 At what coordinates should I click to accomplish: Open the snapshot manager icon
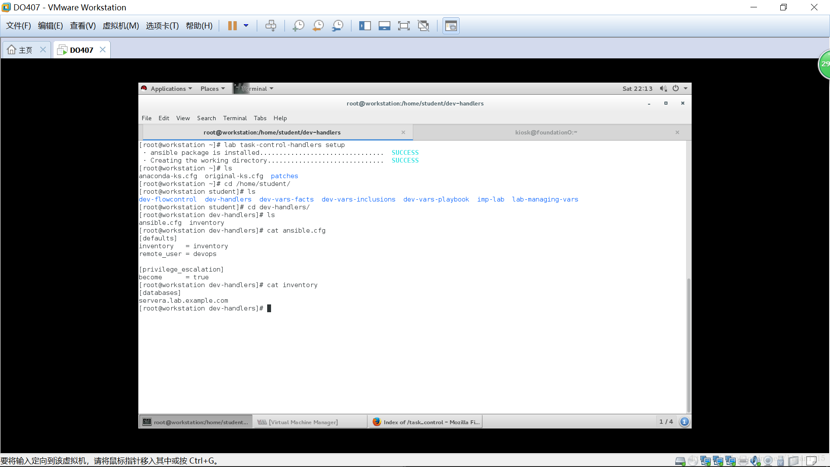(338, 26)
